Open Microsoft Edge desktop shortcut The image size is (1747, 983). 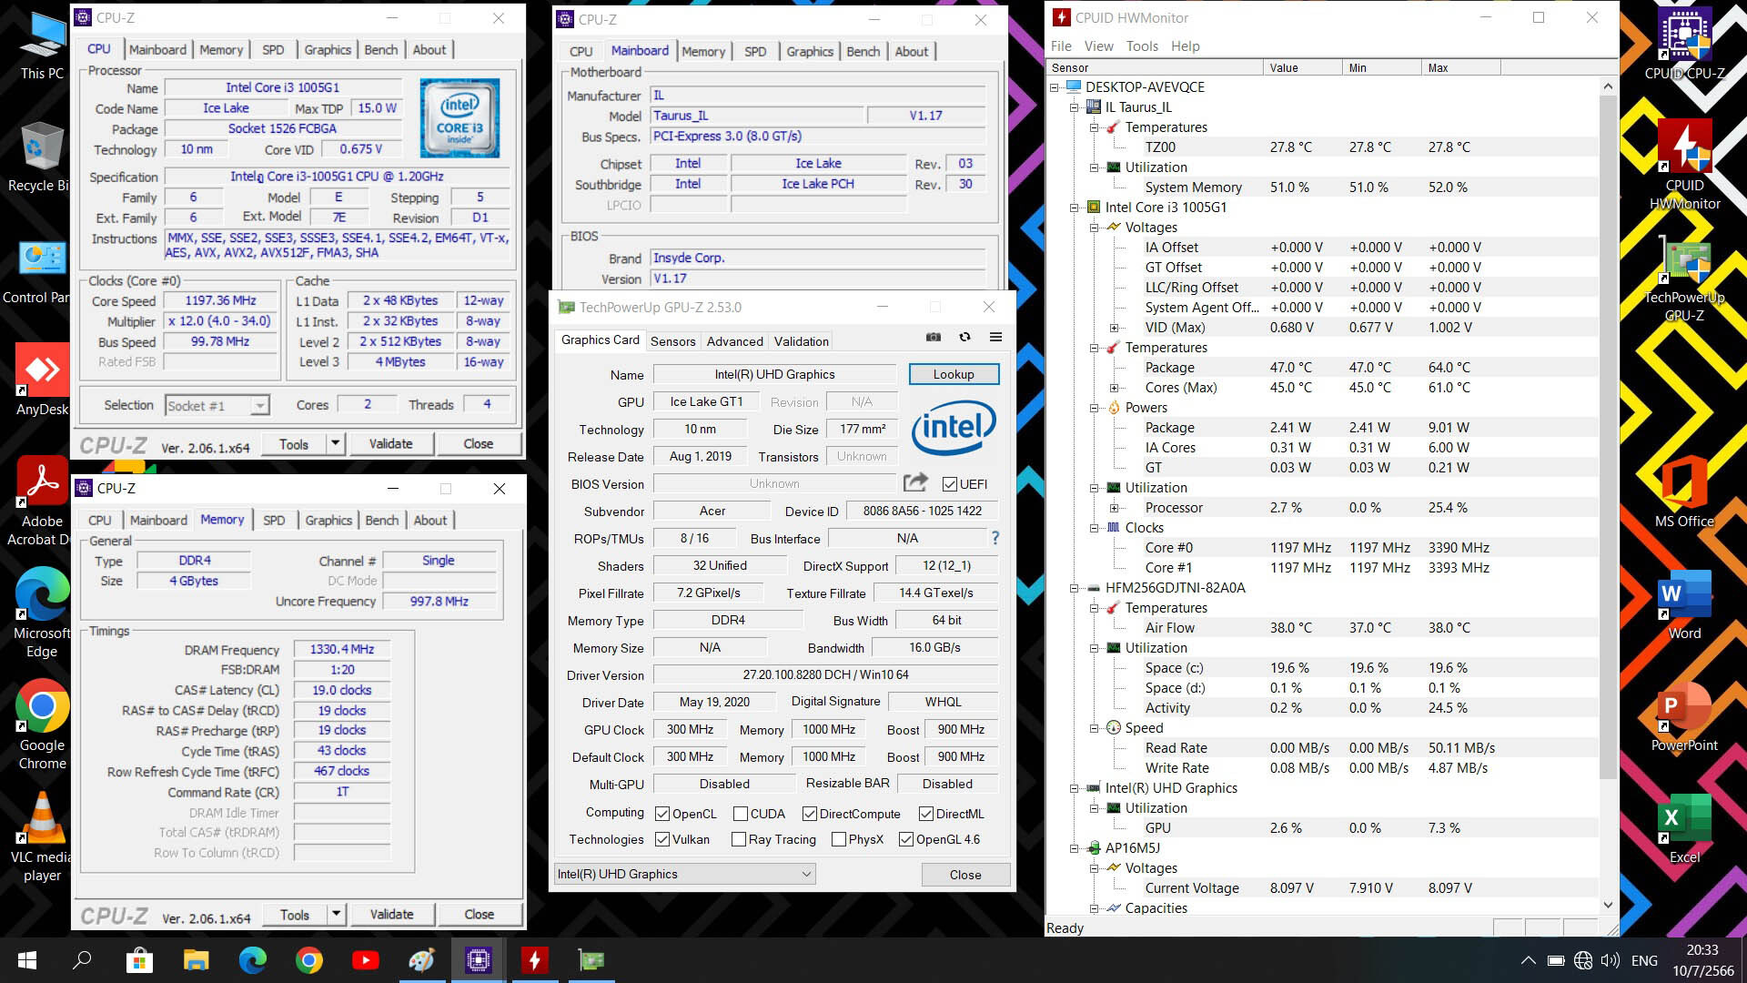42,612
